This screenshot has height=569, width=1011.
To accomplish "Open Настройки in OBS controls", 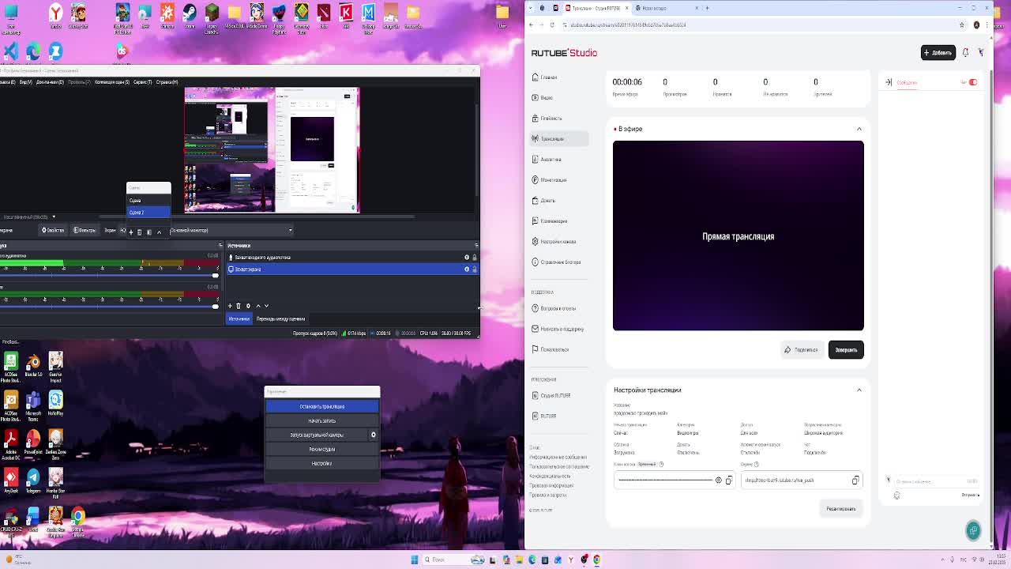I will [x=322, y=463].
